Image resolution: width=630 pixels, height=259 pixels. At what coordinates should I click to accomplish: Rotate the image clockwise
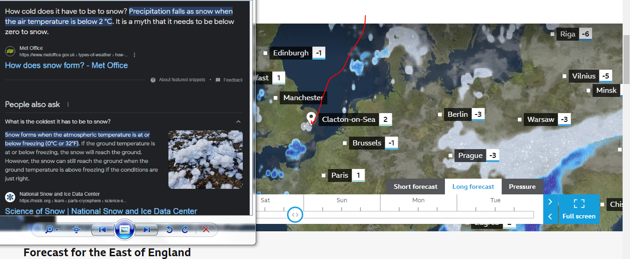185,229
